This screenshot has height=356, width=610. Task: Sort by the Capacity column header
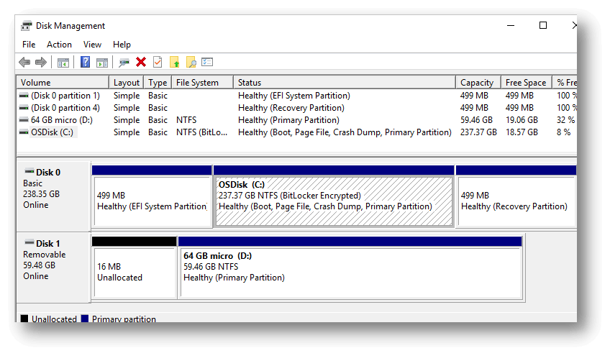pos(478,83)
